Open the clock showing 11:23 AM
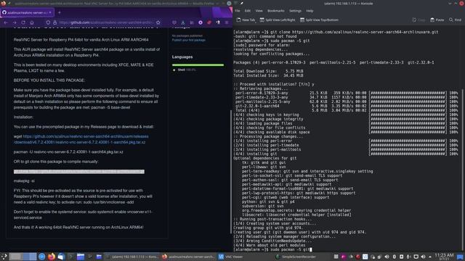This screenshot has width=465, height=261. click(x=444, y=257)
